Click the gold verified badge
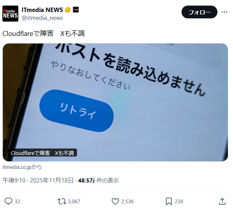This screenshot has width=233, height=210. click(67, 10)
